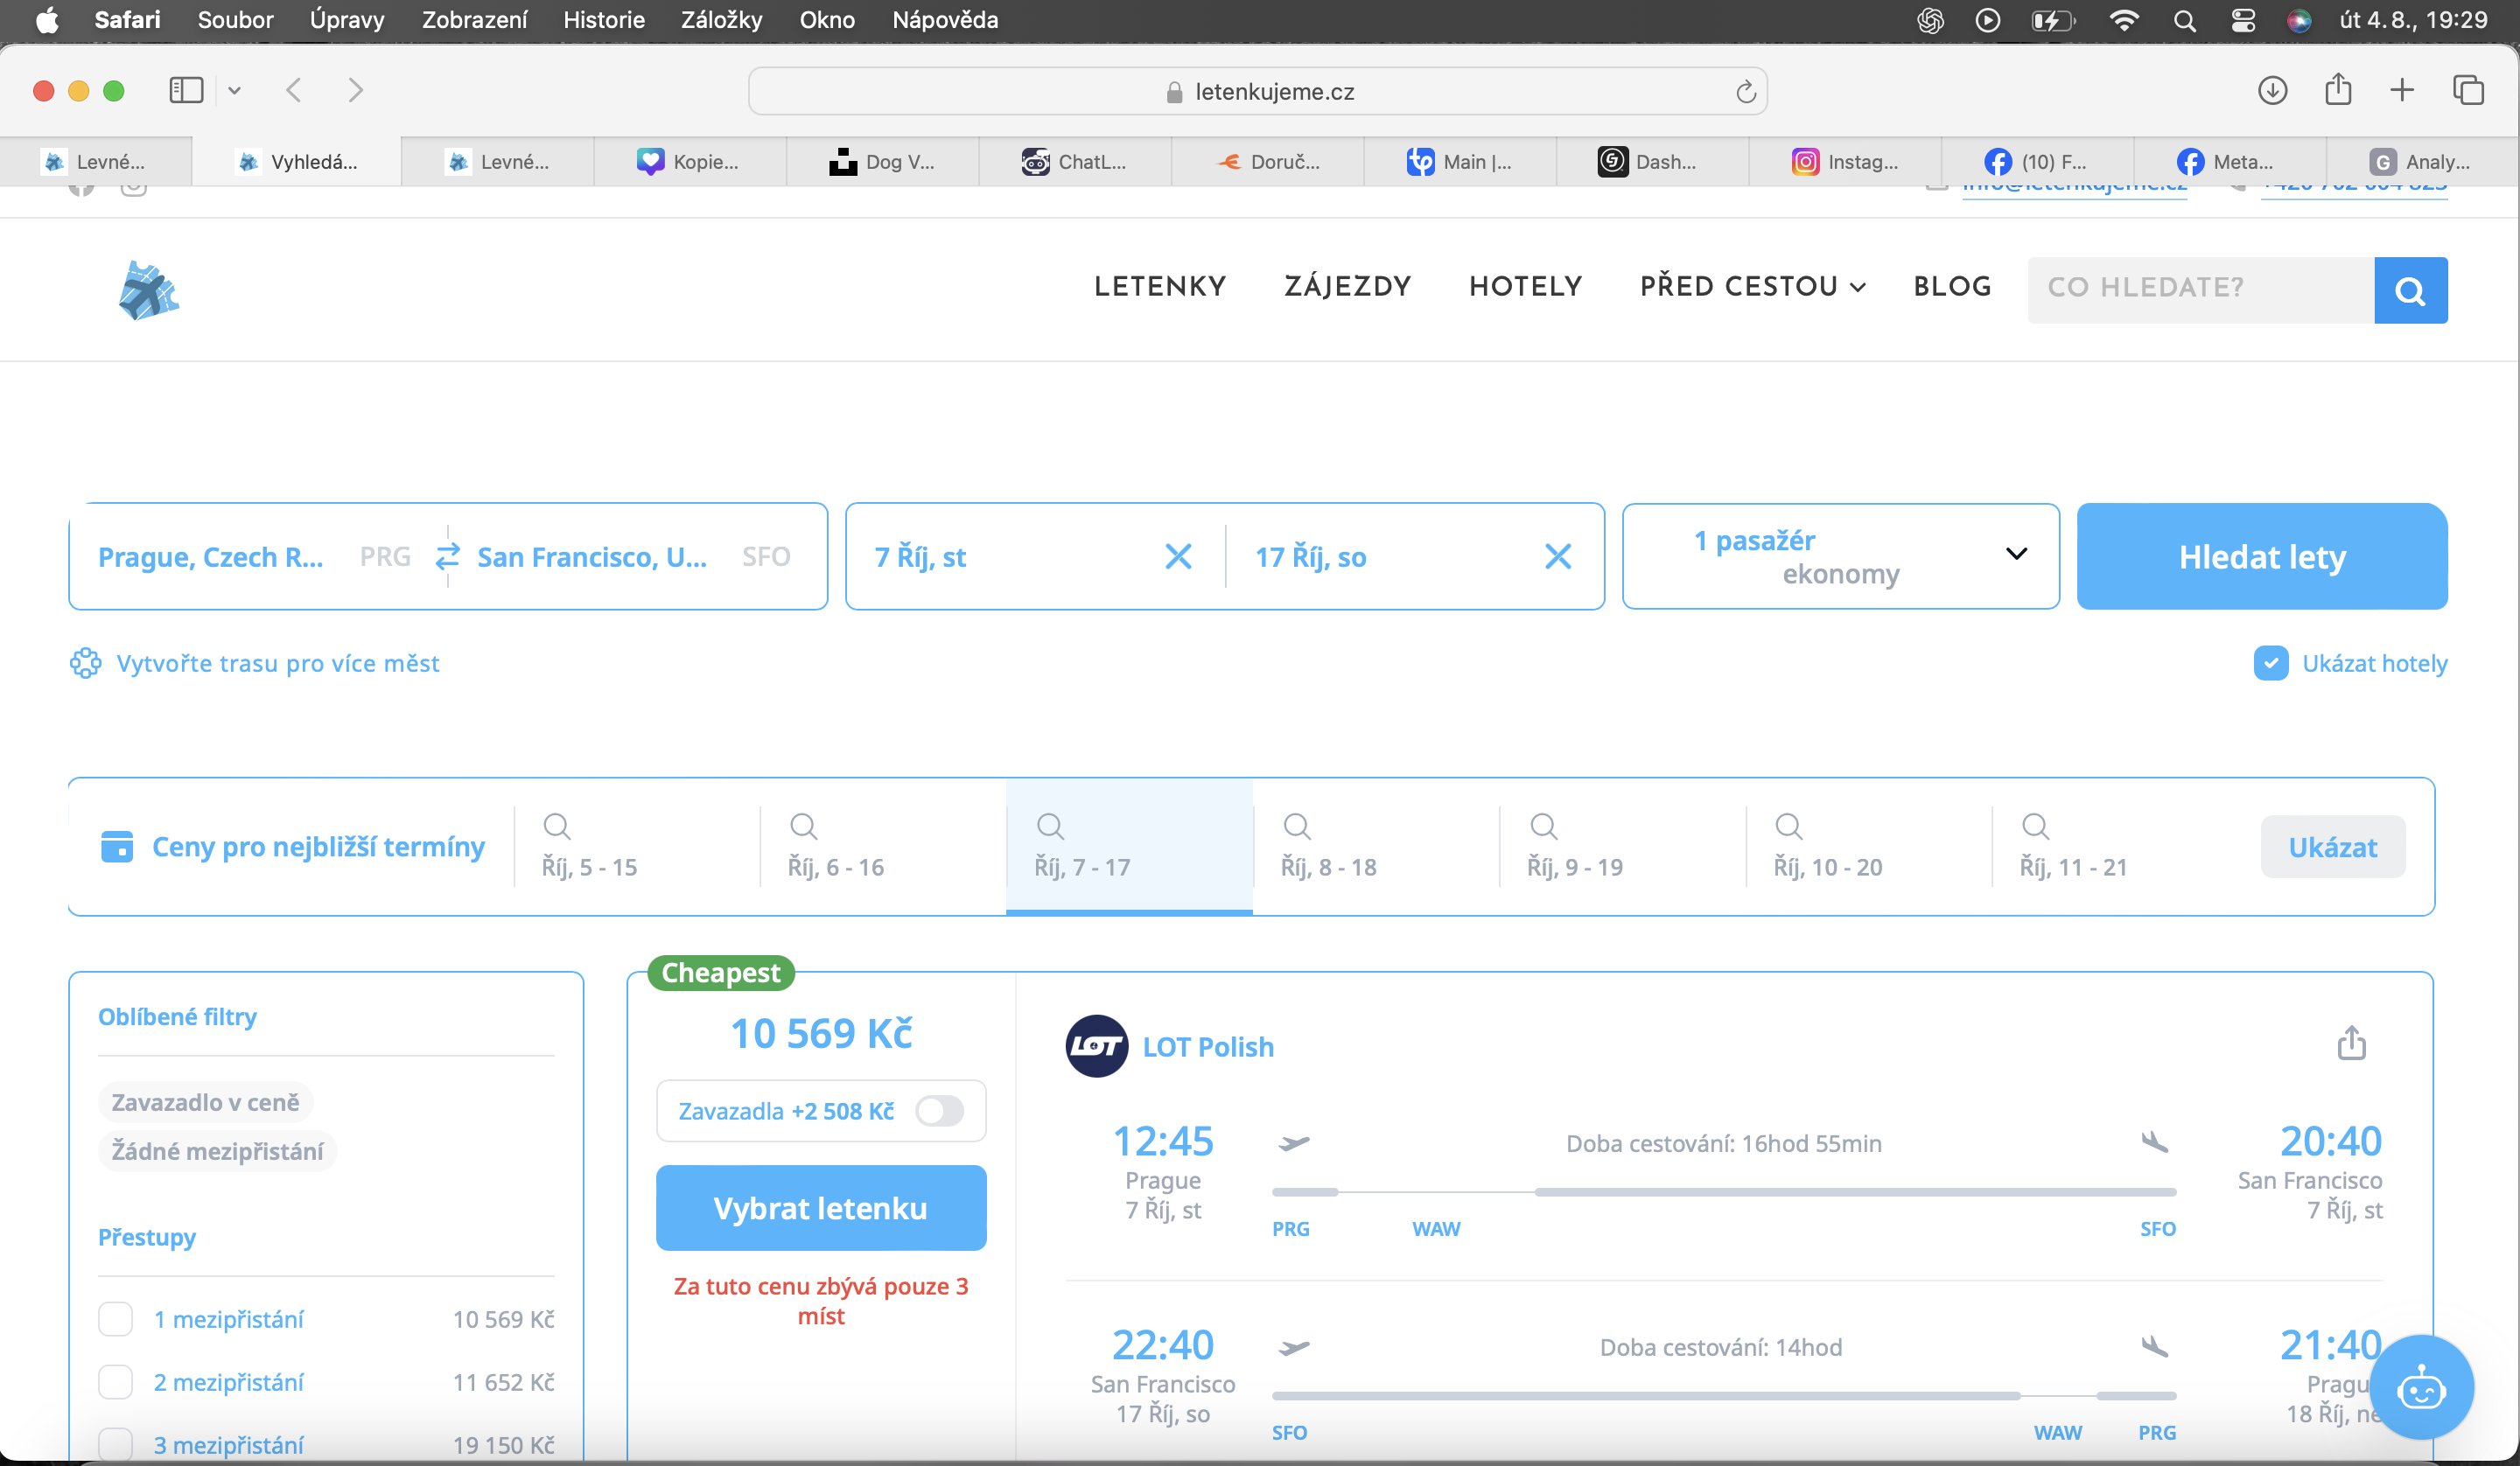Image resolution: width=2520 pixels, height=1466 pixels.
Task: Click the search icon for Říj, 5 - 15
Action: 557,826
